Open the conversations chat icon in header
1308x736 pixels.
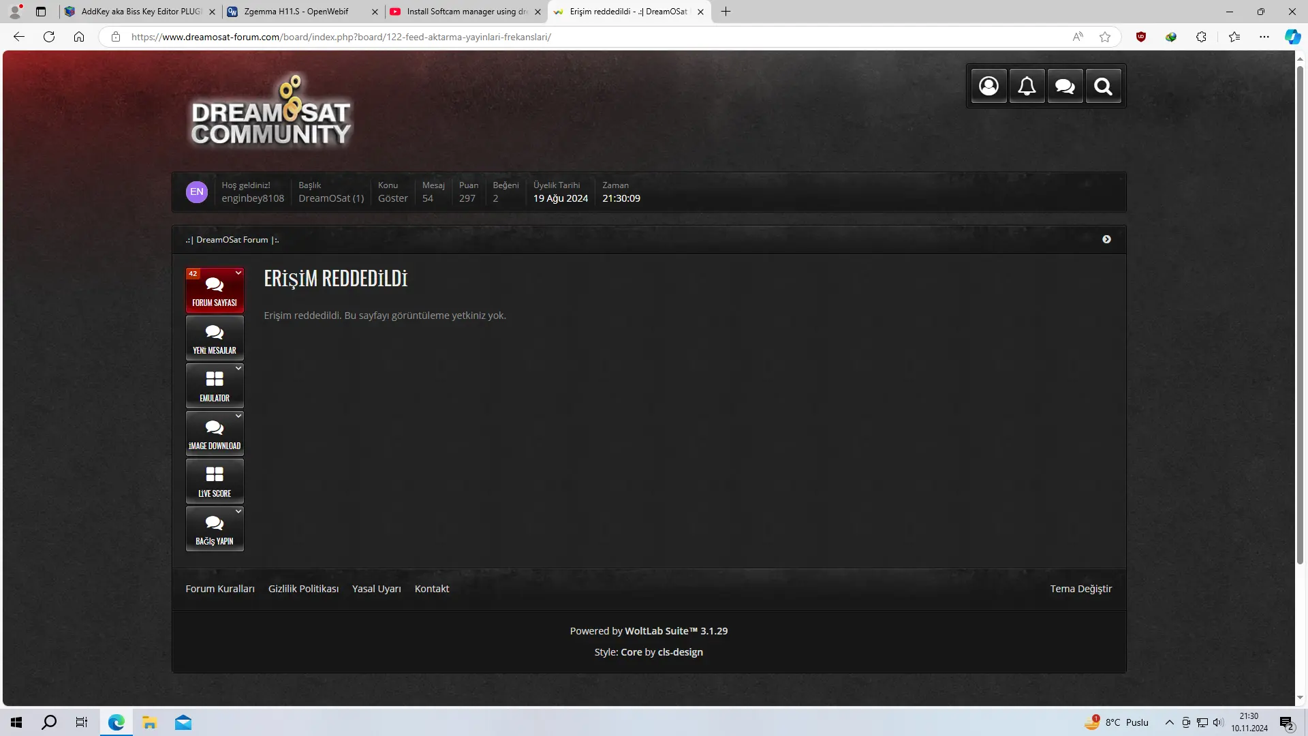[x=1065, y=86]
